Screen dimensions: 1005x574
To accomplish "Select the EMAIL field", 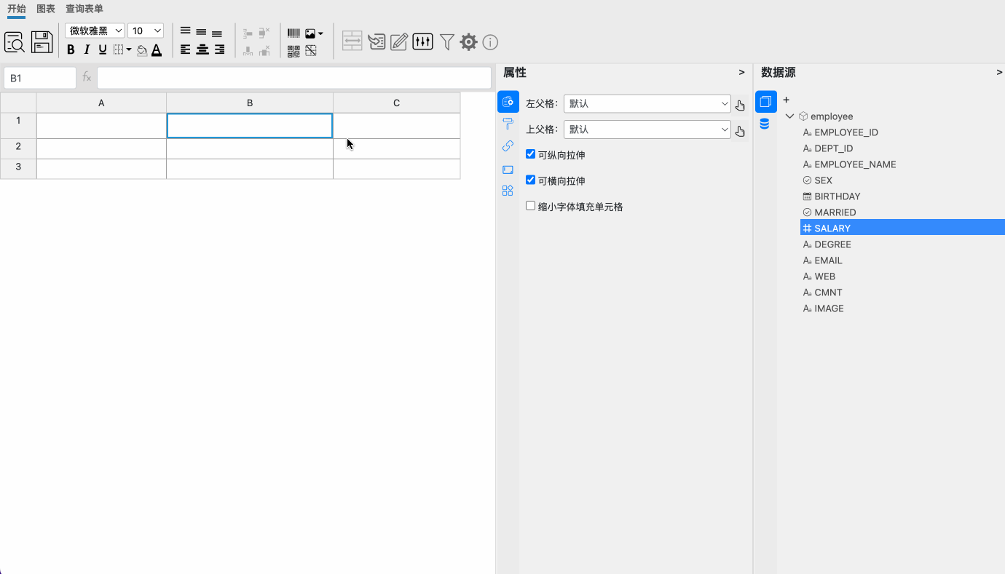I will tap(828, 260).
